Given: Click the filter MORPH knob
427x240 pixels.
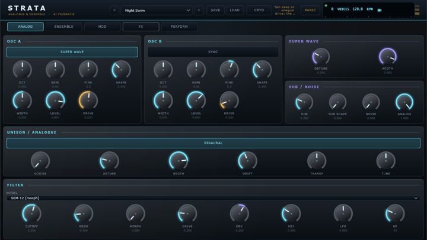Looking at the screenshot, I should pyautogui.click(x=135, y=213).
